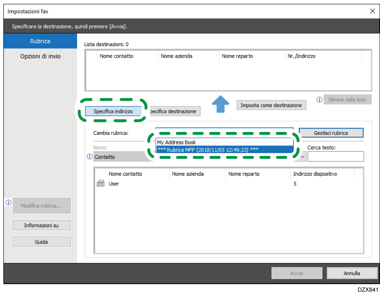
Task: Click the Indirizzo dispositivo column header
Action: click(x=322, y=174)
